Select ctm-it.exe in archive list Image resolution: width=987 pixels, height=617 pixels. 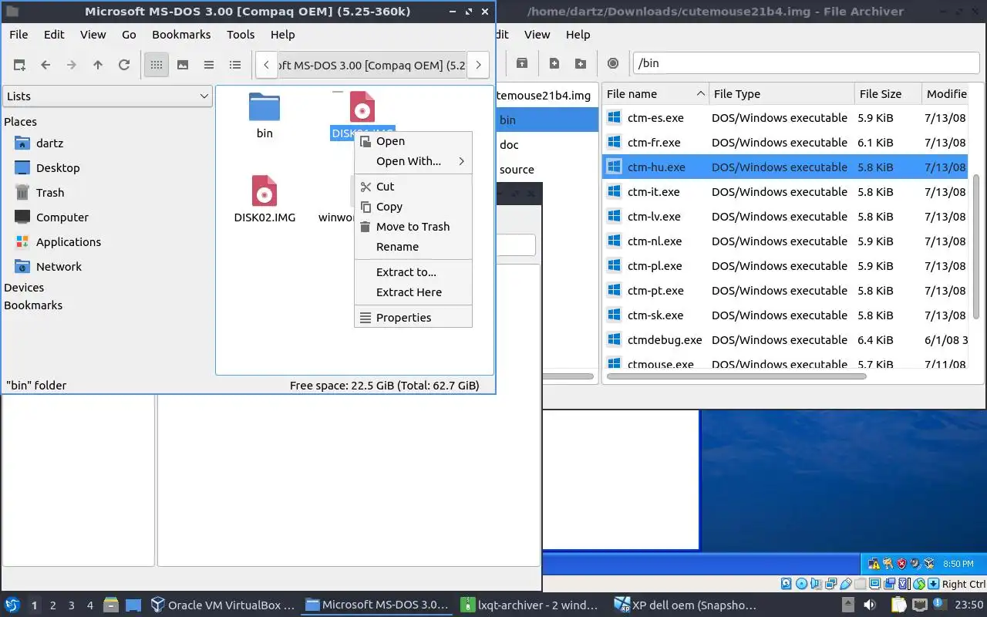[x=785, y=192]
